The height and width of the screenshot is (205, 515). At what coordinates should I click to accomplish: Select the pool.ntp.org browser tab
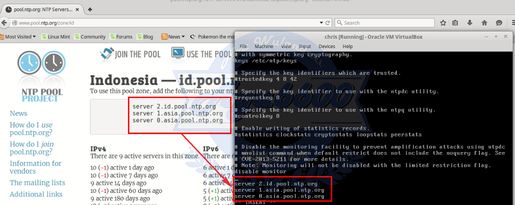pos(43,9)
